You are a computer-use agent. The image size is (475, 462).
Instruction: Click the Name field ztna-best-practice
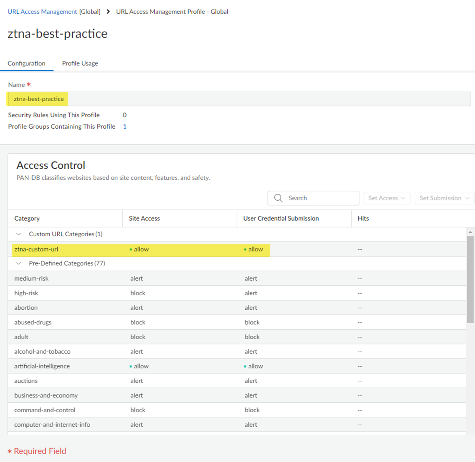tap(239, 99)
